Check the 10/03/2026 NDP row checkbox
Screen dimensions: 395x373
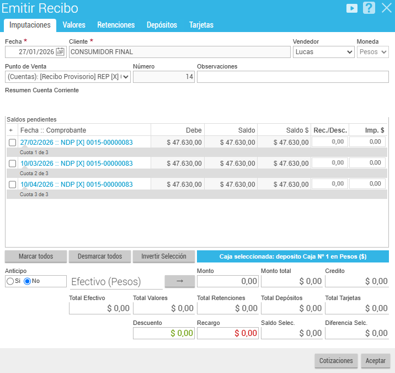12,164
